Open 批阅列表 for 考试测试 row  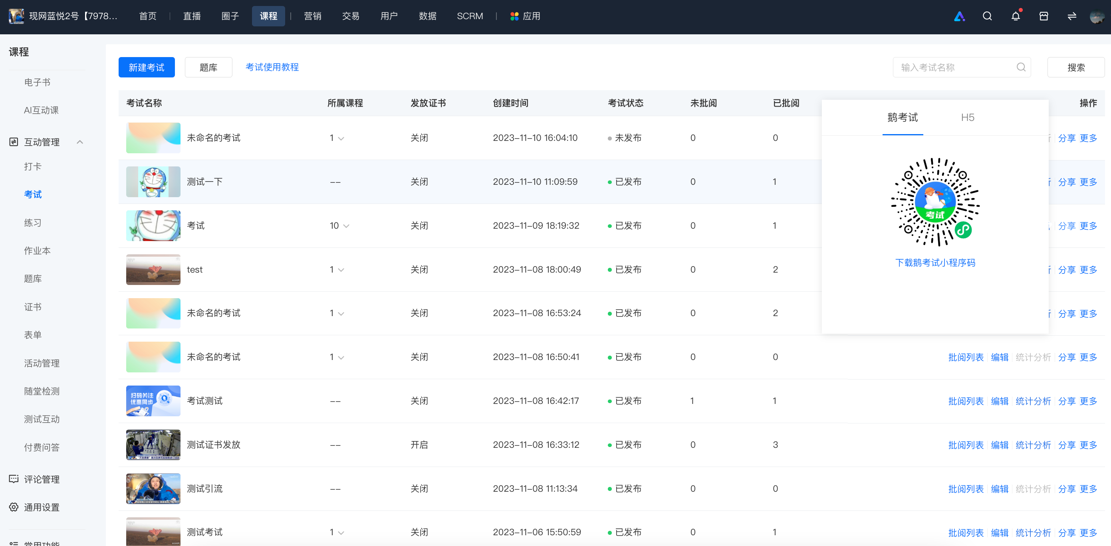(x=966, y=401)
